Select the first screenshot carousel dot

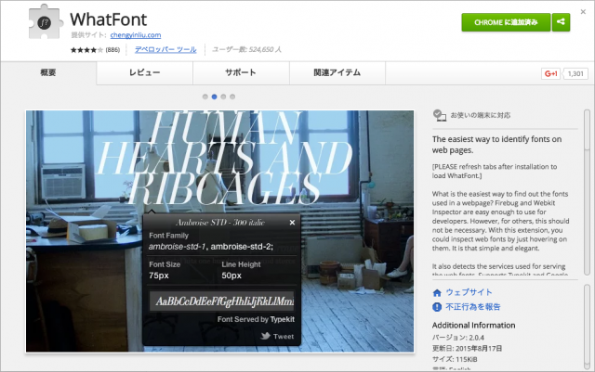[205, 96]
